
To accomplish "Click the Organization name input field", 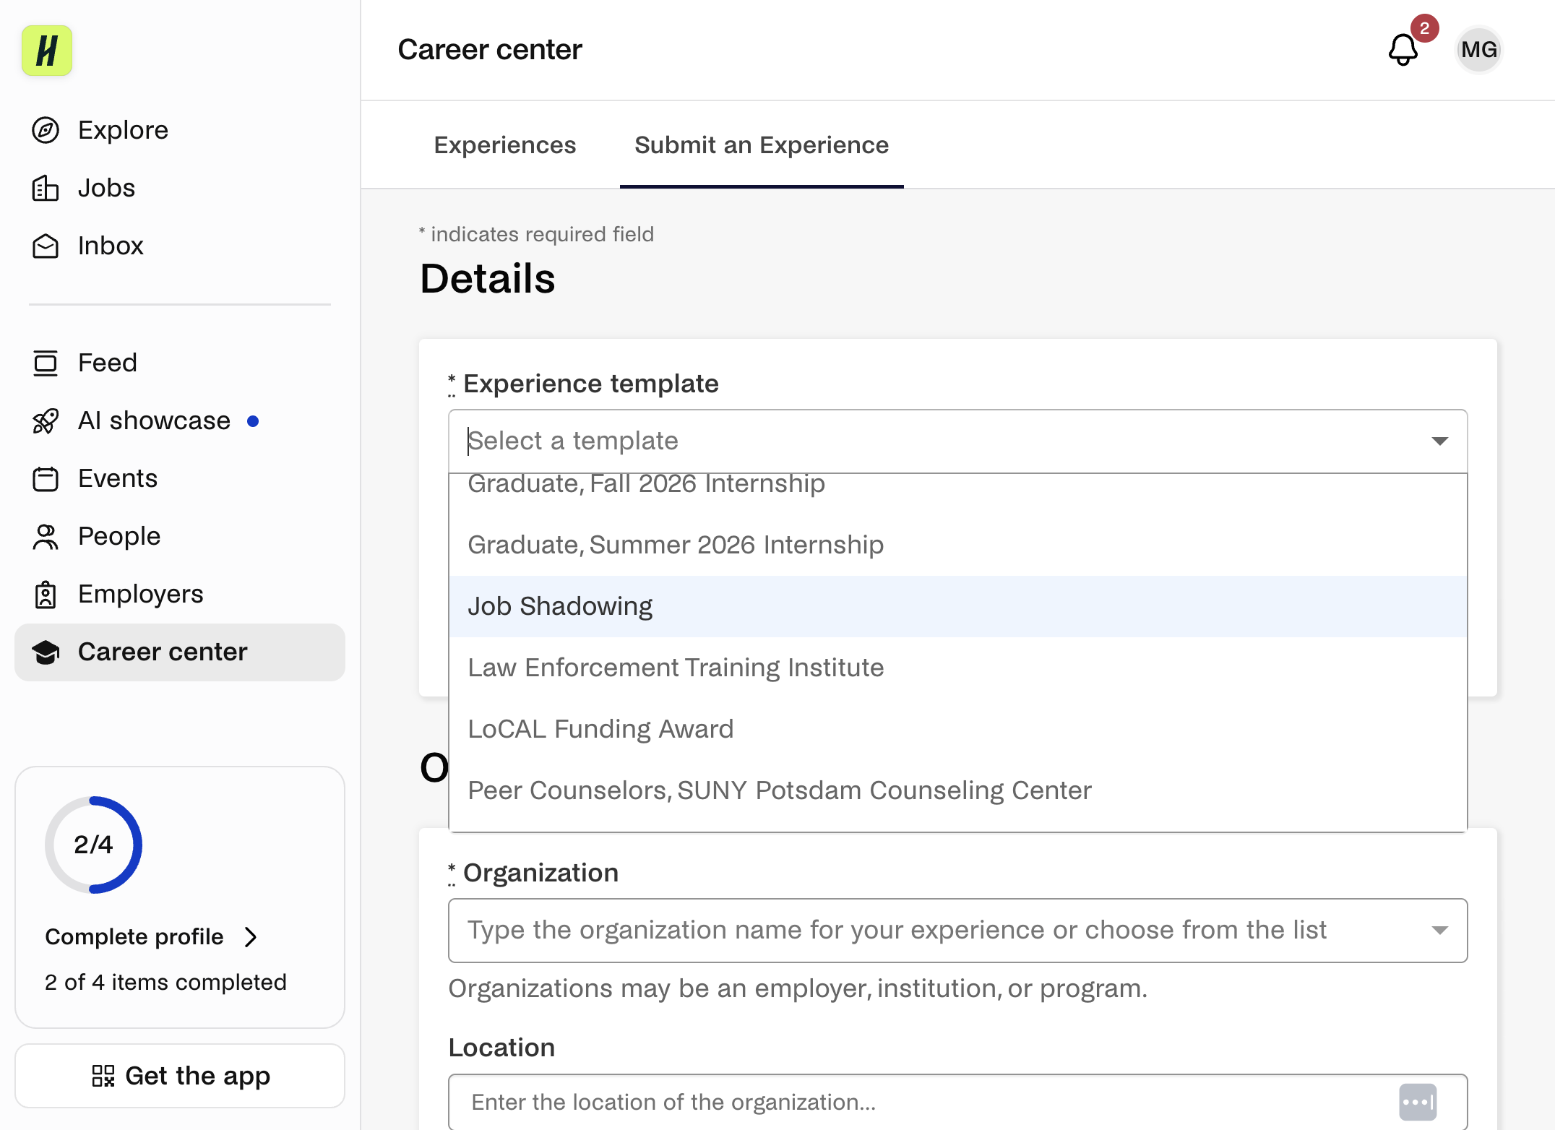I will [x=957, y=931].
